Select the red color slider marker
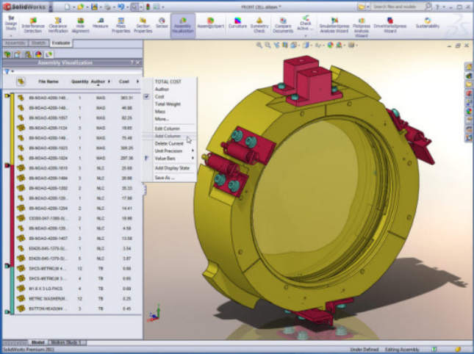Image resolution: width=474 pixels, height=354 pixels. (7, 165)
